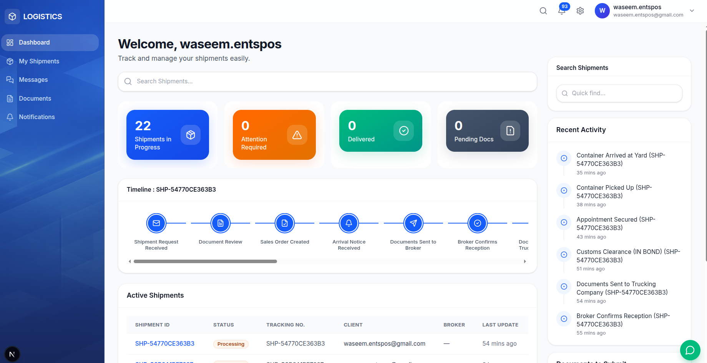Select Document Review timeline step icon
707x363 pixels.
(221, 223)
